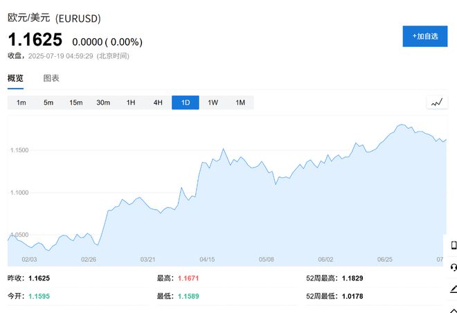Select the 1W timeframe

(213, 102)
